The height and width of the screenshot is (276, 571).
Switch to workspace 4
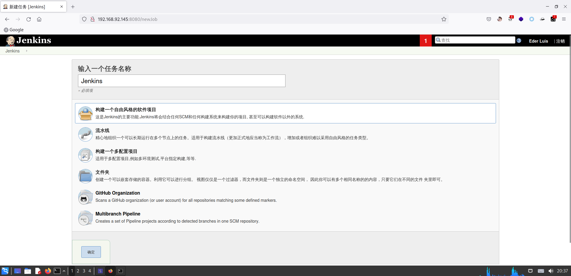(x=90, y=271)
